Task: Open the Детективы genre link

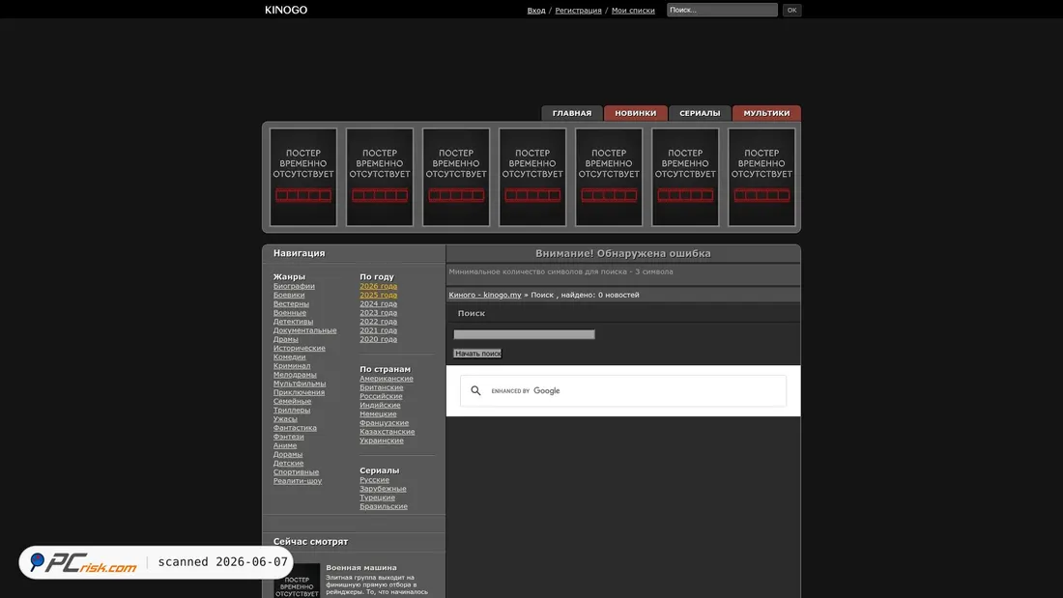Action: (x=293, y=322)
